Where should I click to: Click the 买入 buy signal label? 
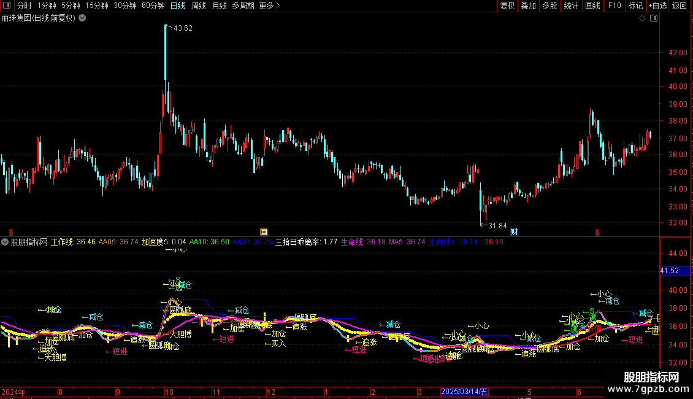275,343
